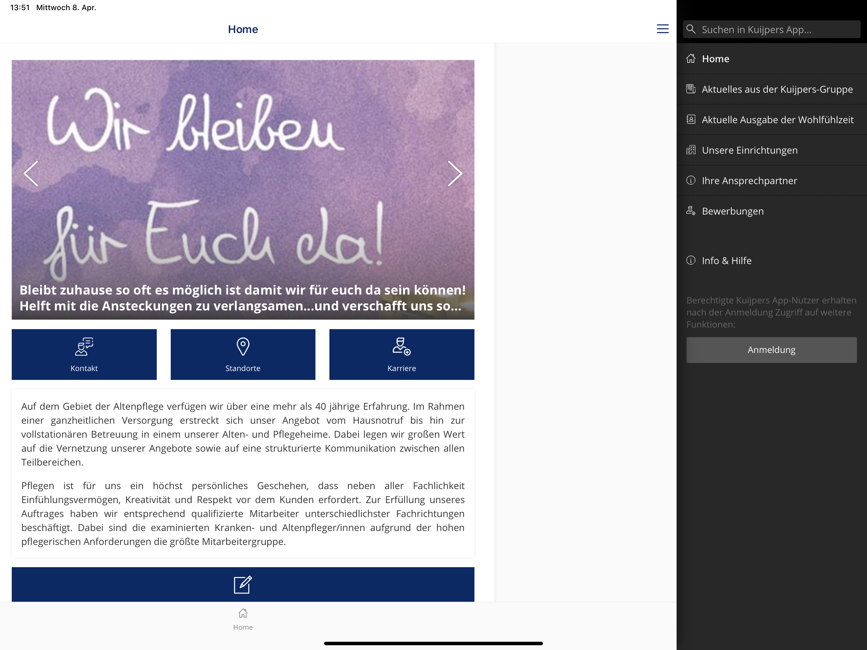Click paragraph starting 'Auf dem Gebiet der Altenpflege'

(243, 434)
